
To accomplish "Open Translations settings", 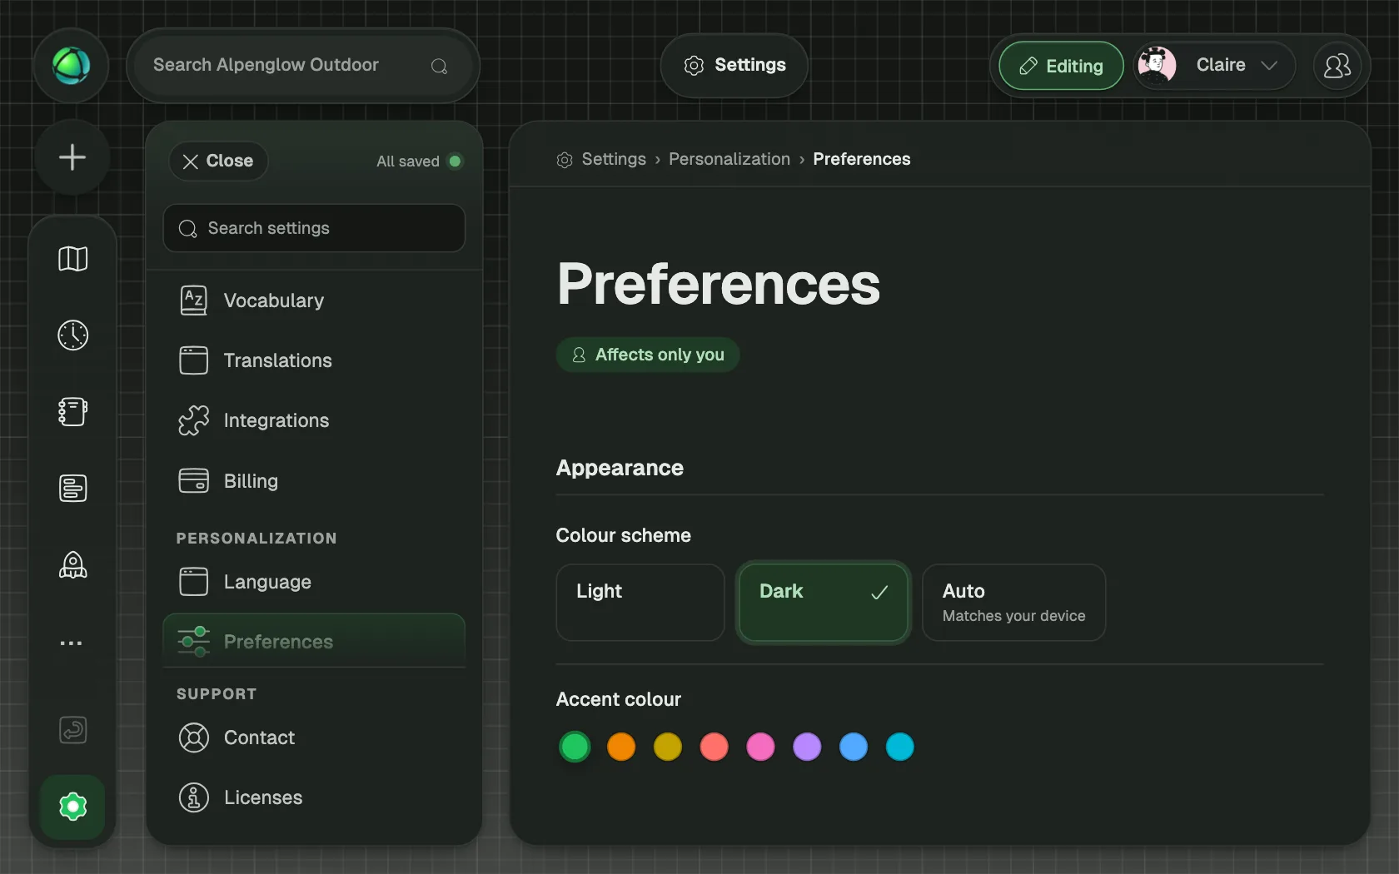I will pyautogui.click(x=314, y=360).
